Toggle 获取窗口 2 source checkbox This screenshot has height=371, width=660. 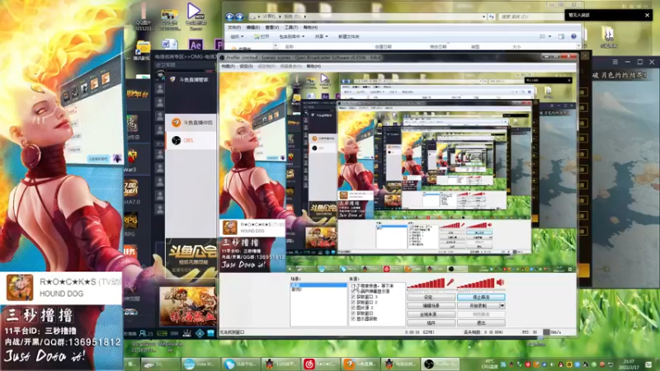353,303
